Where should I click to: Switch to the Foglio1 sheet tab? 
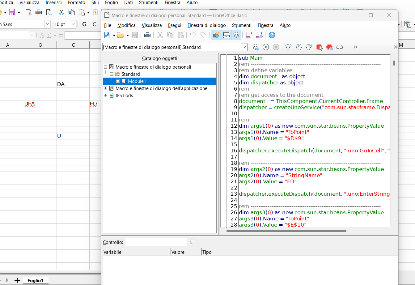[x=35, y=280]
